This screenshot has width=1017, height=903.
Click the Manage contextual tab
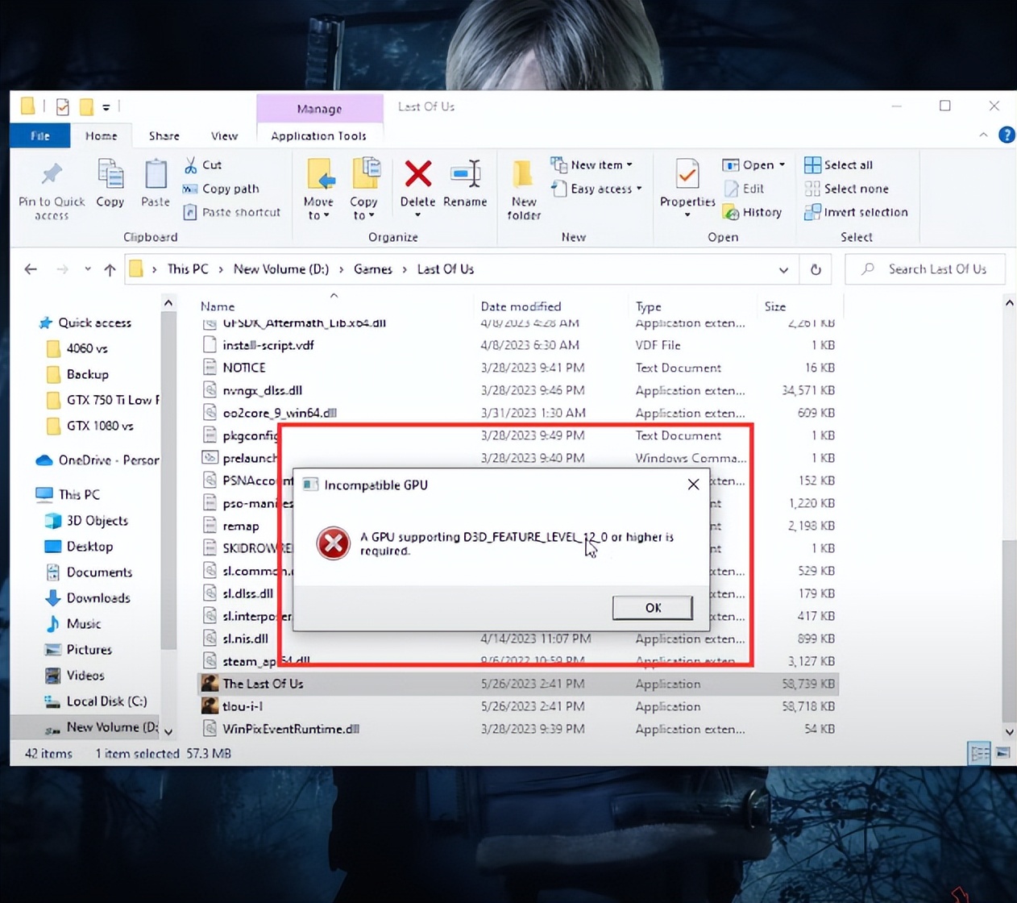click(x=319, y=108)
